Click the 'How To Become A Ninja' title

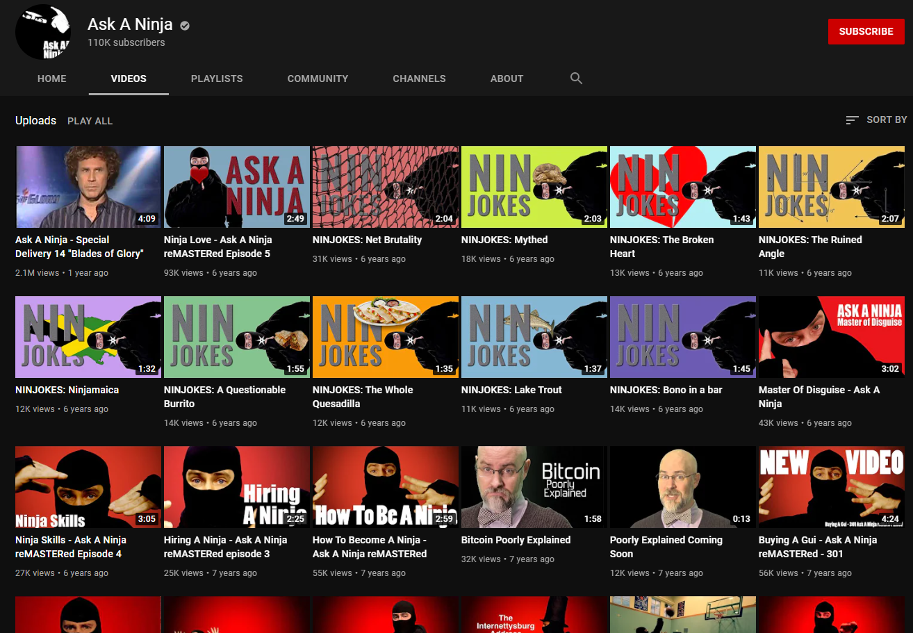370,547
